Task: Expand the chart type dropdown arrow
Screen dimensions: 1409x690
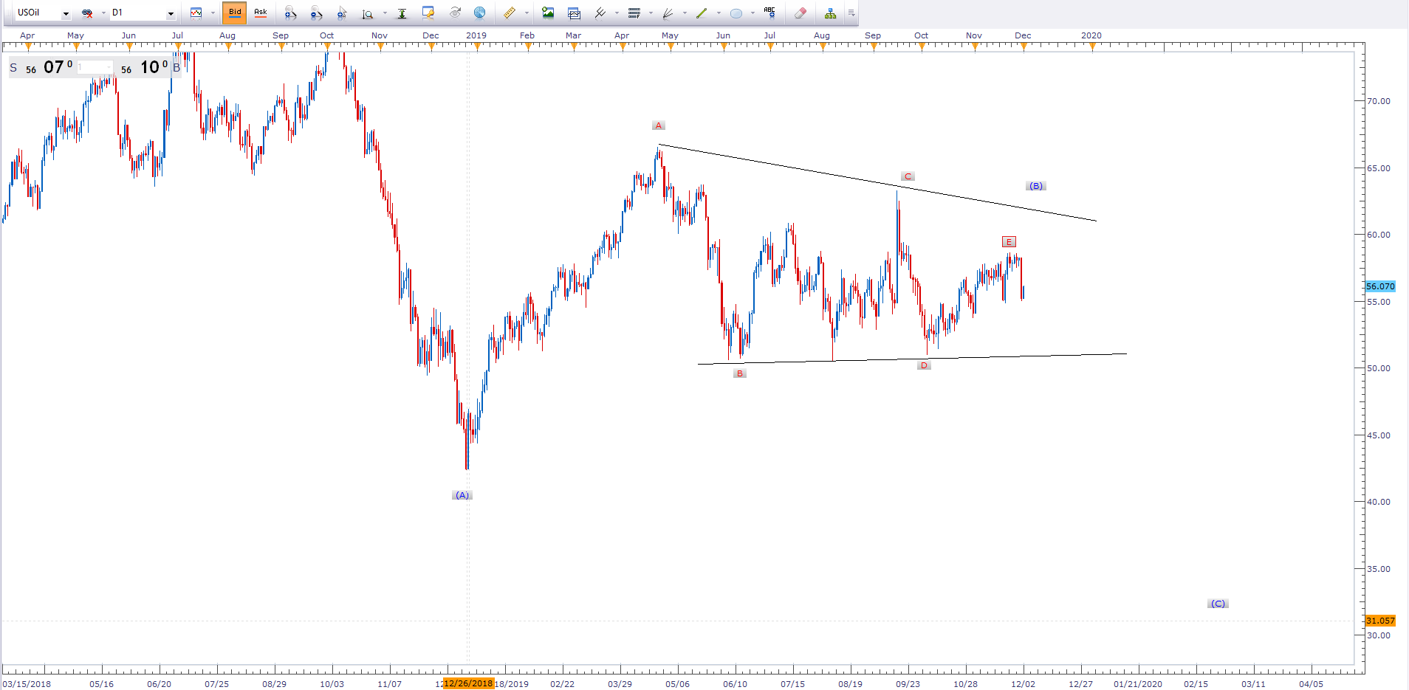Action: [x=213, y=13]
